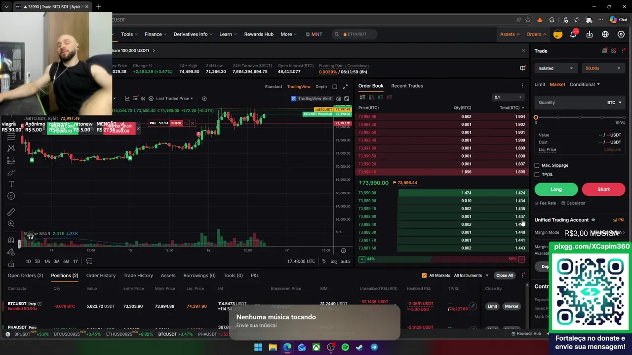Click Market close button for BTCUSDT position

[512, 306]
